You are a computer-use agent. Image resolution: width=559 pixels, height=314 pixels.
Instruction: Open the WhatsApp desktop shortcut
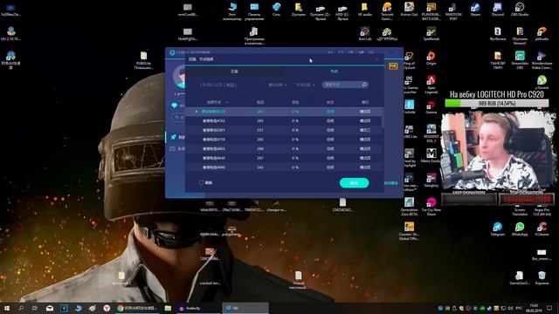click(520, 229)
